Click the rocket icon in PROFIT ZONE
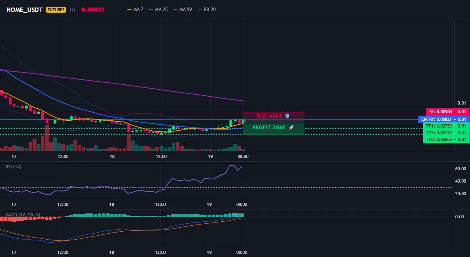Image resolution: width=470 pixels, height=257 pixels. point(291,128)
